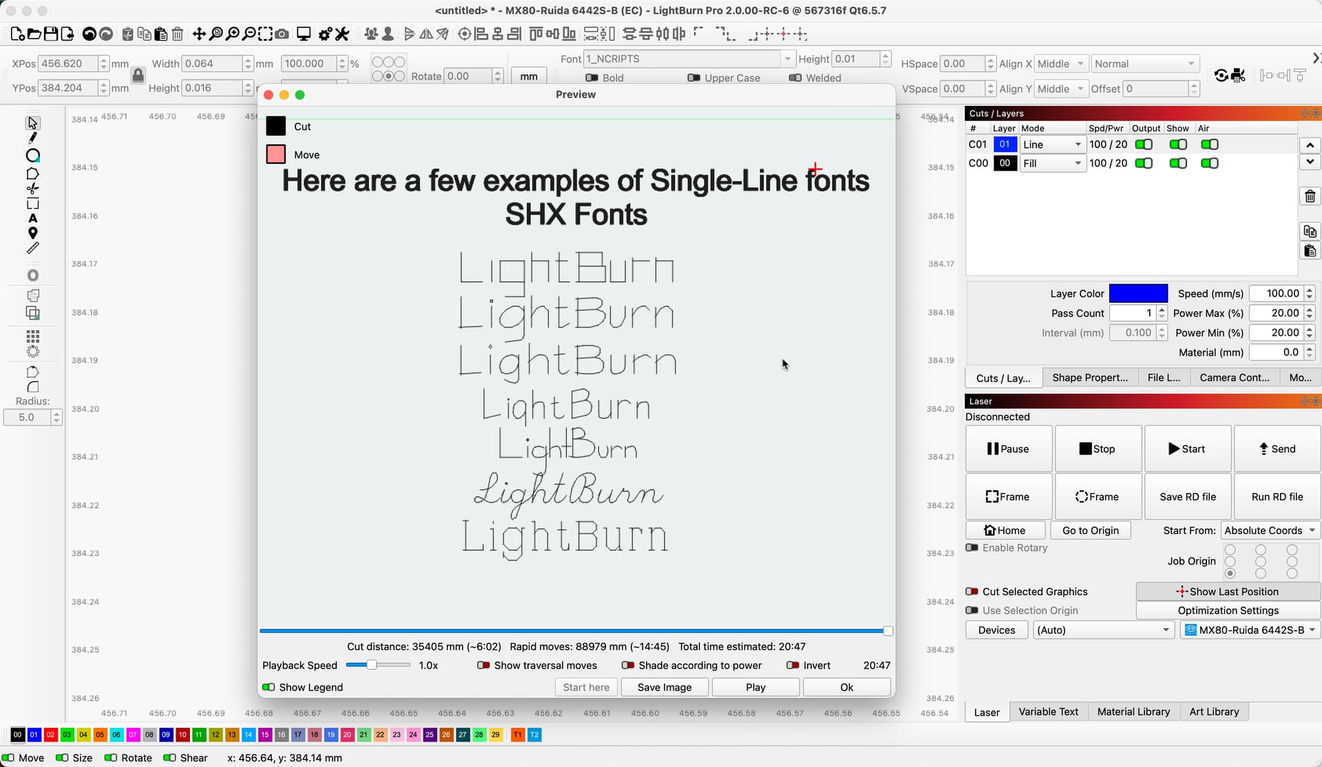Open the Circular Array tool

pyautogui.click(x=32, y=352)
